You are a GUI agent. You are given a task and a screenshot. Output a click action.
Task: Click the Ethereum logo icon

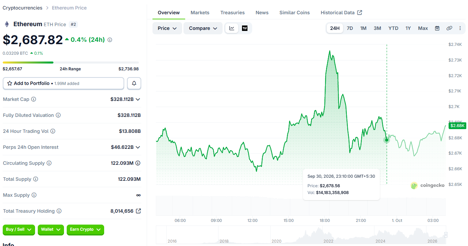tap(6, 24)
